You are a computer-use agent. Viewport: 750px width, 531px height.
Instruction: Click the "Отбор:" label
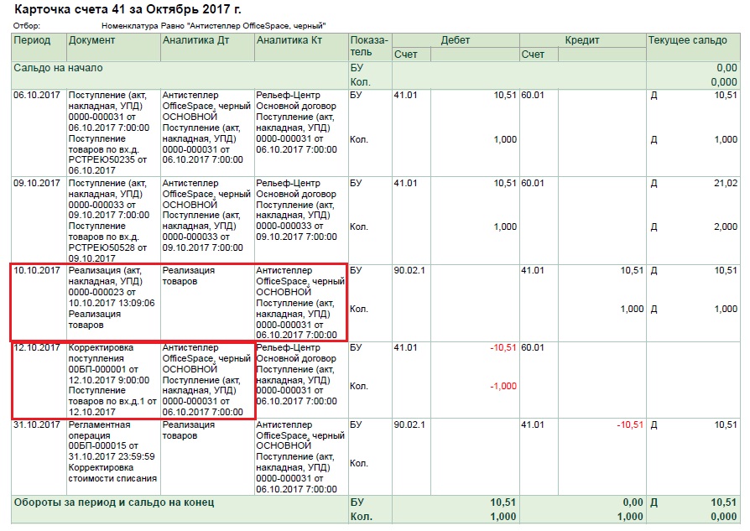(27, 26)
